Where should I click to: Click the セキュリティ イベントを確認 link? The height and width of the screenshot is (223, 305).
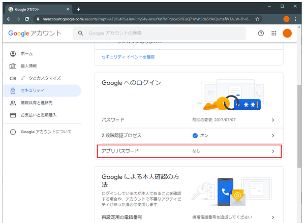(x=128, y=57)
